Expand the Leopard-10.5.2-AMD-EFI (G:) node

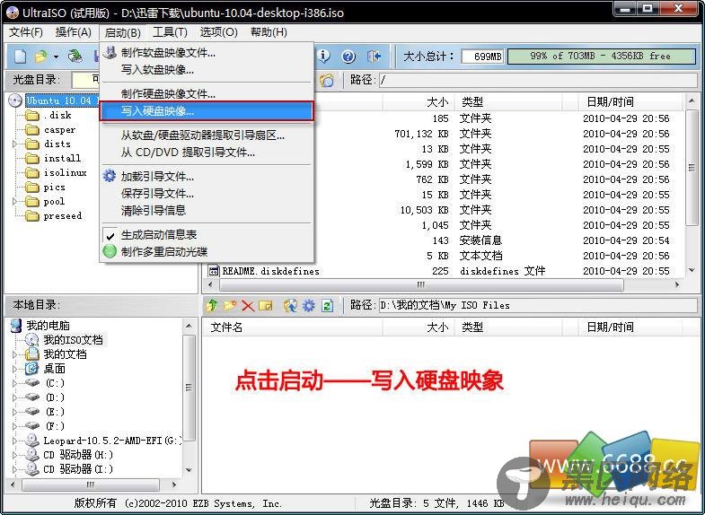pos(15,441)
